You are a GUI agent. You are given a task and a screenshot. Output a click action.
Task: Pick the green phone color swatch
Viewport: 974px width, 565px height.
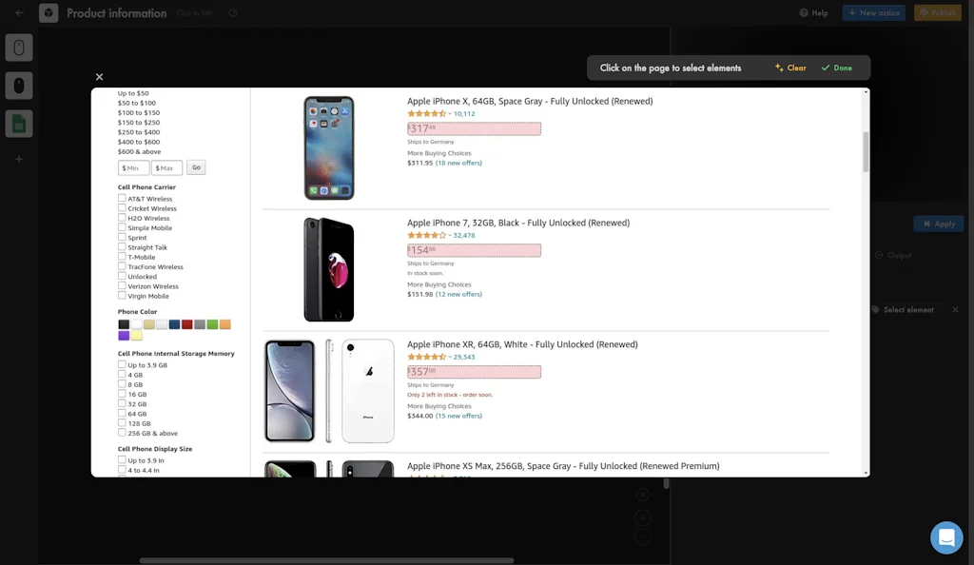(x=211, y=323)
